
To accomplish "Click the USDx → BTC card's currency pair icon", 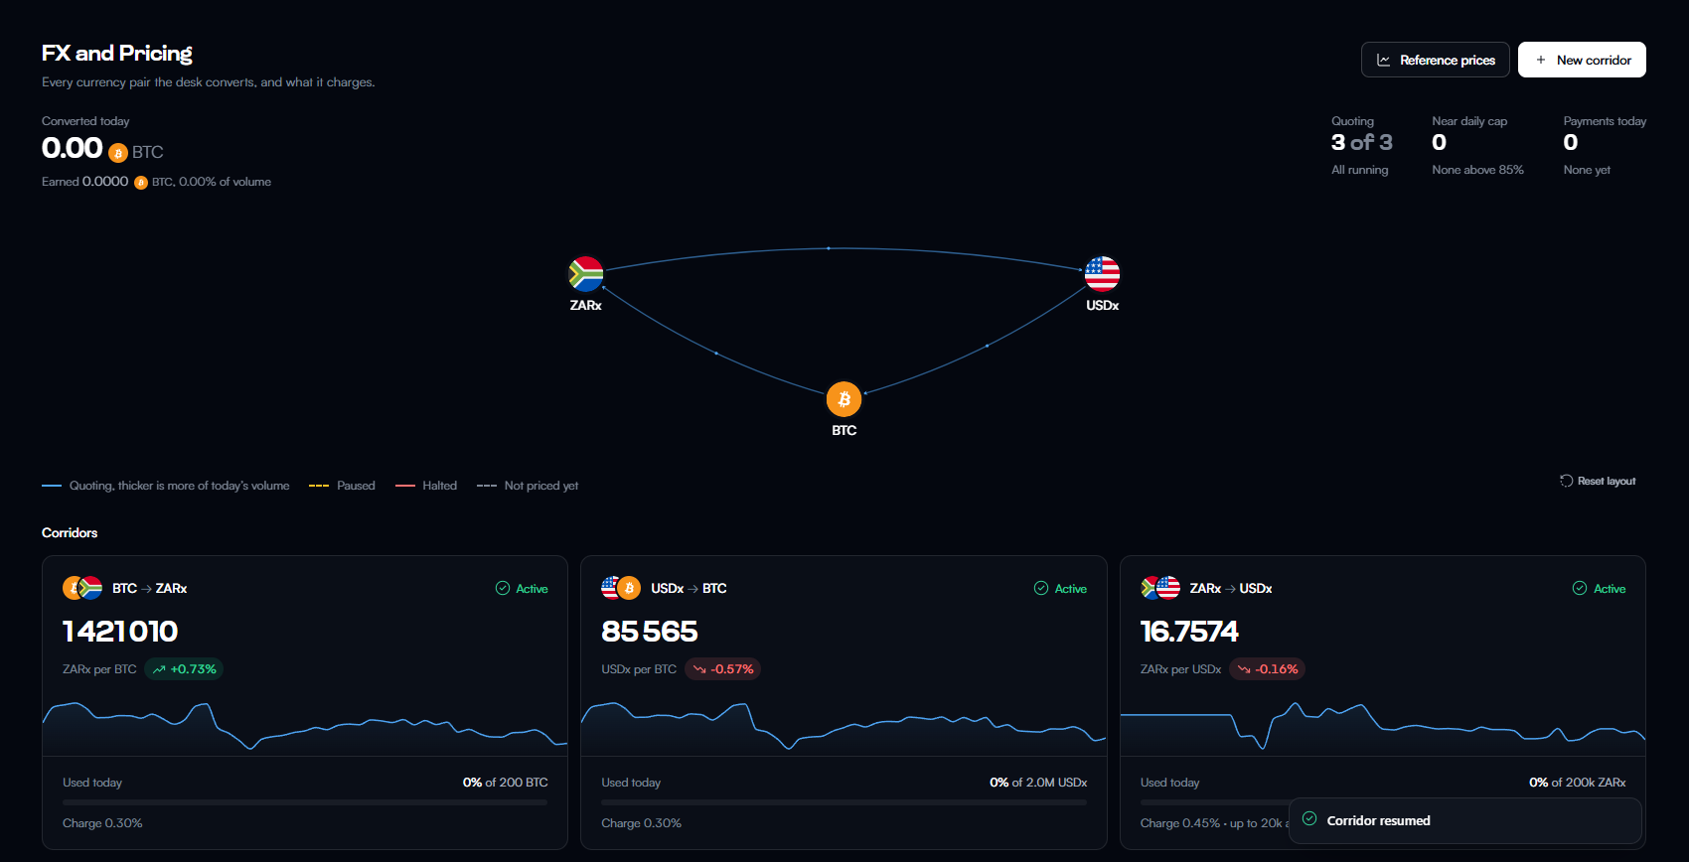I will (621, 588).
